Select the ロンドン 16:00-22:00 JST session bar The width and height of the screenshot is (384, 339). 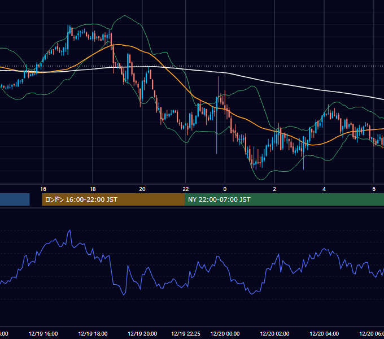[x=113, y=199]
